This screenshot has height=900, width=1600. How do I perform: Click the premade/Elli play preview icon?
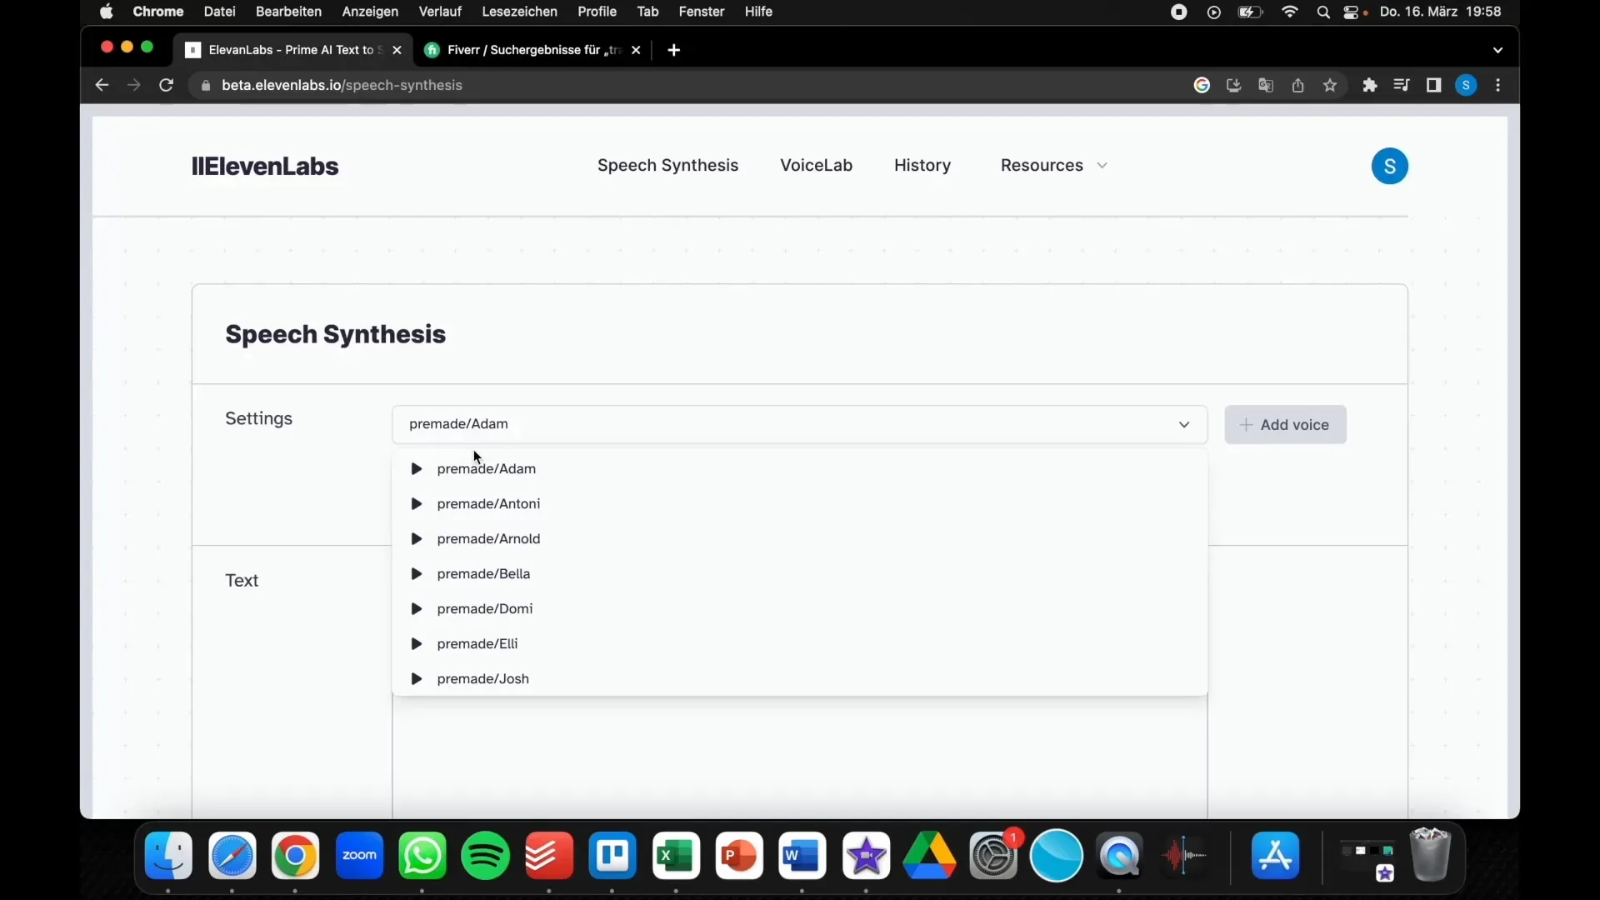(417, 642)
